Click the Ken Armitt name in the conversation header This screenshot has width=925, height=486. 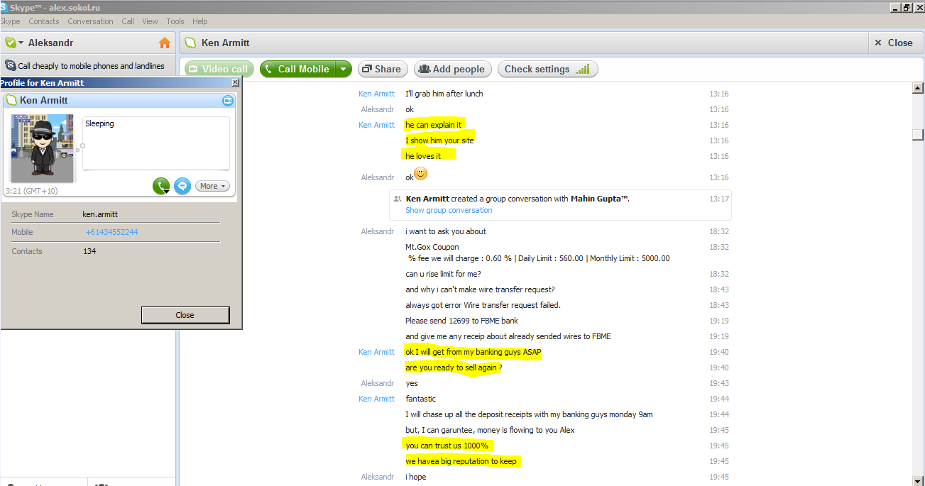click(226, 43)
